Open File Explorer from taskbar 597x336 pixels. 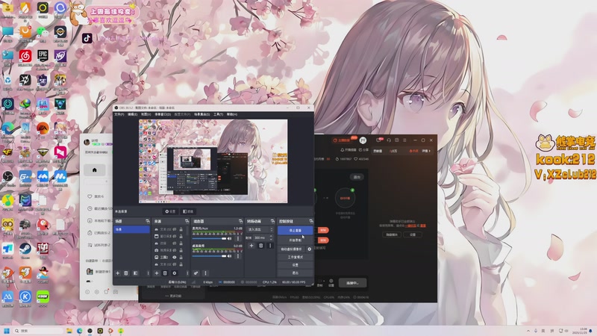point(69,331)
